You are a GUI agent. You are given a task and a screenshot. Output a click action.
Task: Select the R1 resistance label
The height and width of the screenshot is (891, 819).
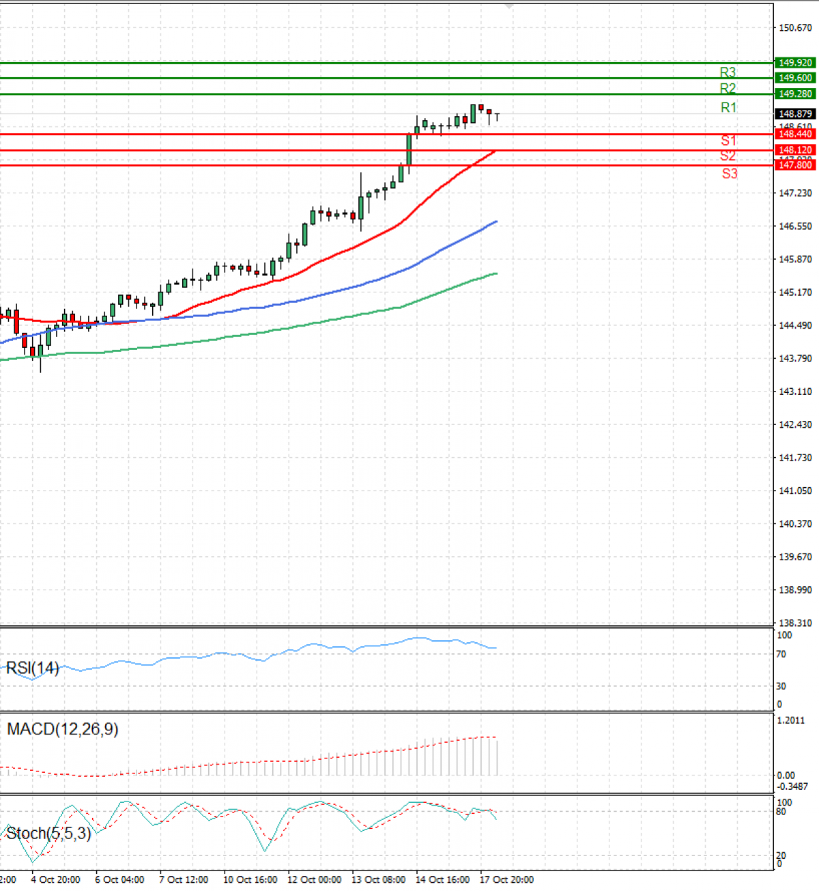click(x=728, y=107)
